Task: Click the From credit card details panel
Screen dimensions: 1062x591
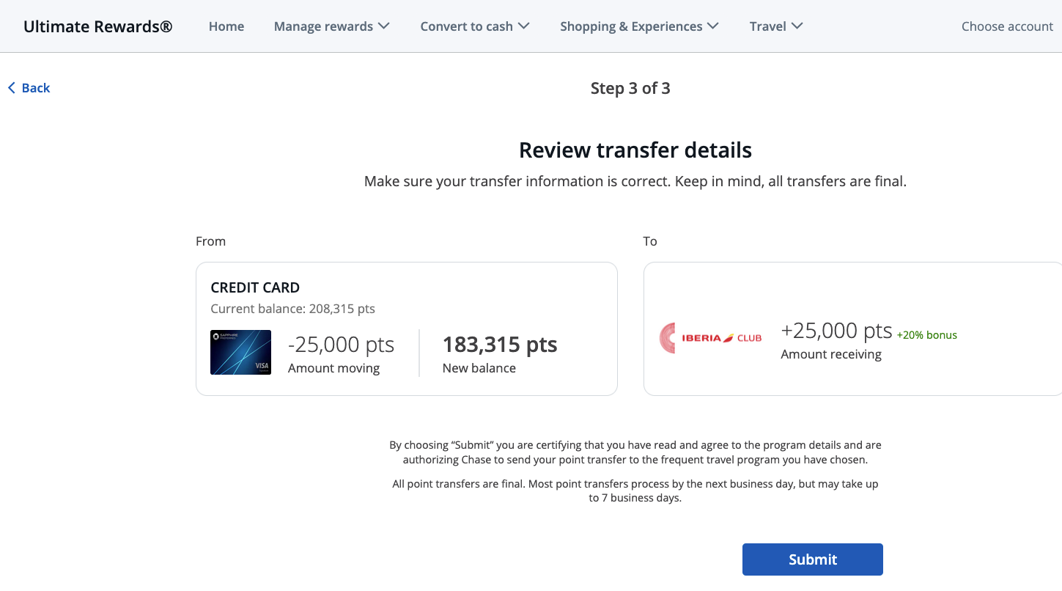Action: tap(406, 328)
